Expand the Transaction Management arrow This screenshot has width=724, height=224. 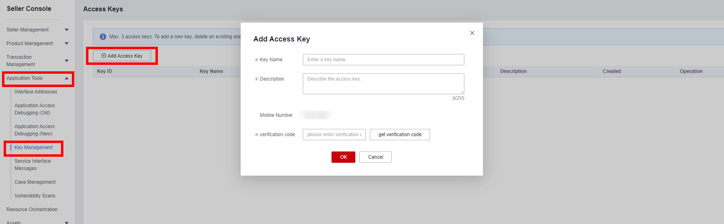[67, 61]
